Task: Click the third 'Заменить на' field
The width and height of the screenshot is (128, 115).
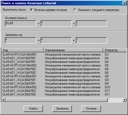Action: pos(91,40)
